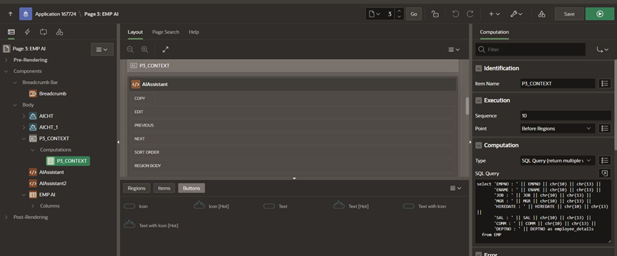Switch to the Rendering tree tab
The width and height of the screenshot is (617, 256).
click(x=11, y=32)
